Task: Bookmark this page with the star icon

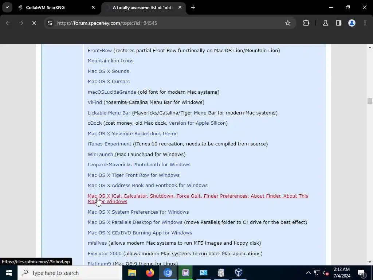Action: 288,23
